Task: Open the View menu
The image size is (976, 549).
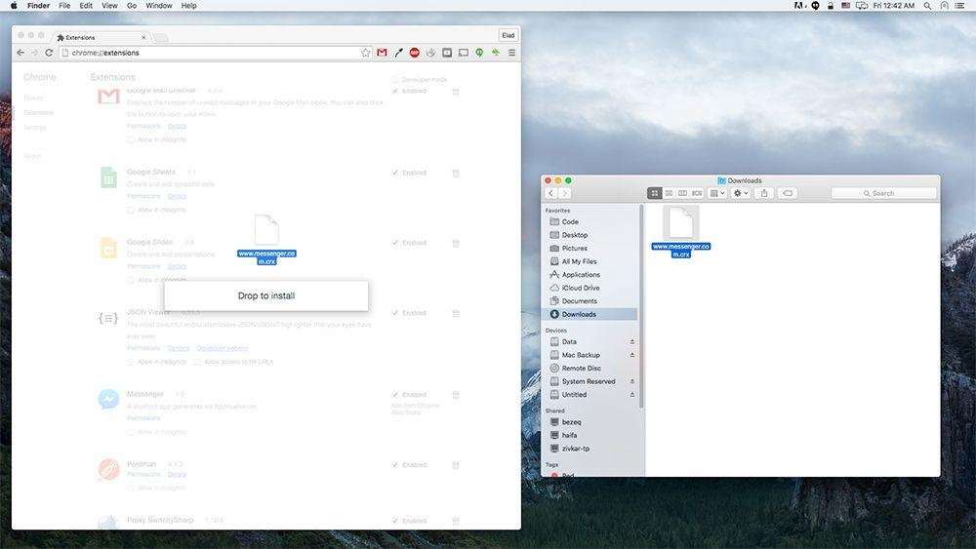Action: (109, 6)
